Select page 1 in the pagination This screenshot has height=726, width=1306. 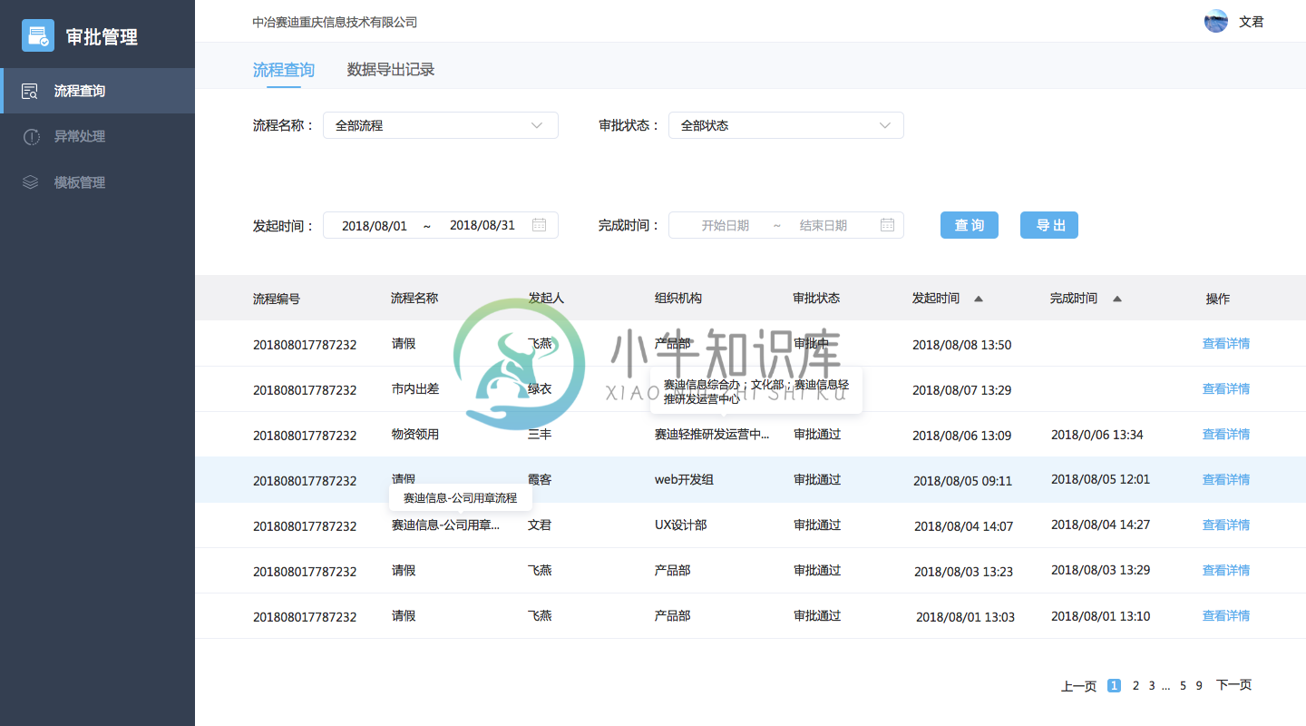[x=1115, y=686]
